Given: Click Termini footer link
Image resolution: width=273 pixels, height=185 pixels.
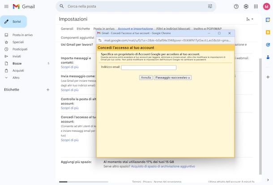Looking at the screenshot, I should [136, 182].
